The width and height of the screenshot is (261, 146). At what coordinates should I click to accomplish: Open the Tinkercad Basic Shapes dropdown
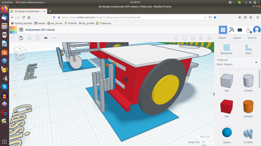(x=237, y=62)
